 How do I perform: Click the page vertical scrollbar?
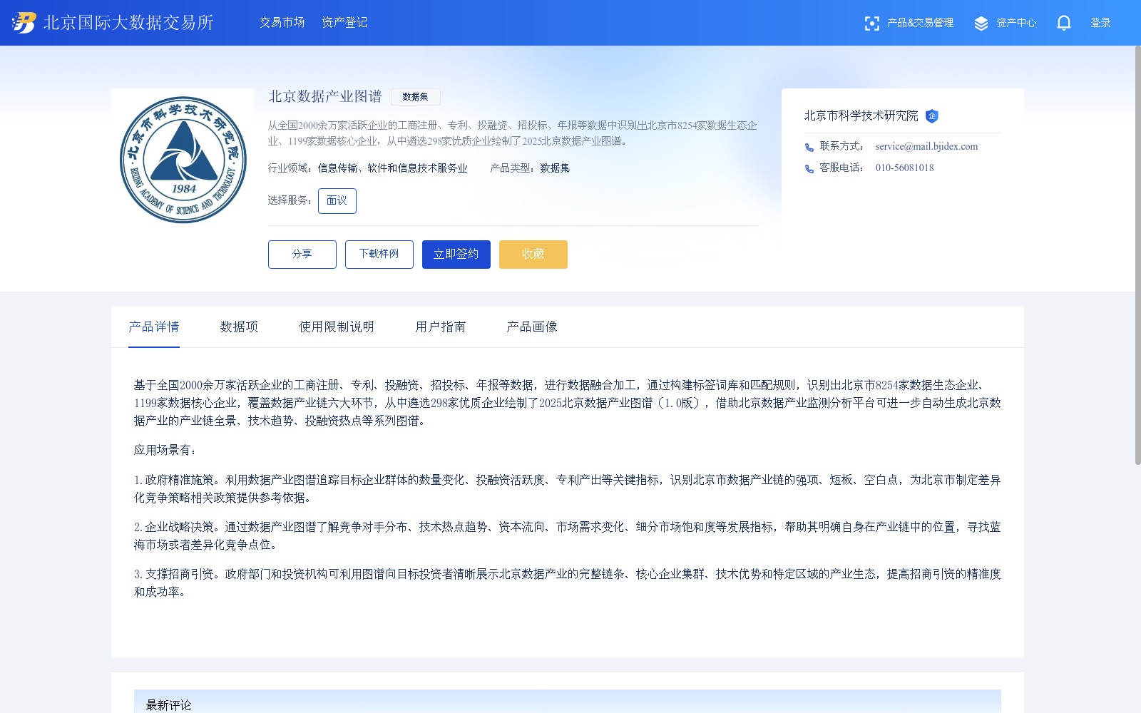(1137, 255)
